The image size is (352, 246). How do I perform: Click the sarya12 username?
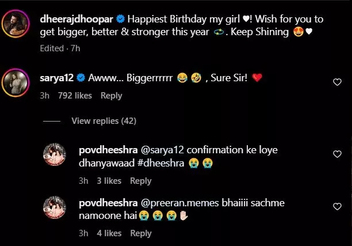click(56, 77)
